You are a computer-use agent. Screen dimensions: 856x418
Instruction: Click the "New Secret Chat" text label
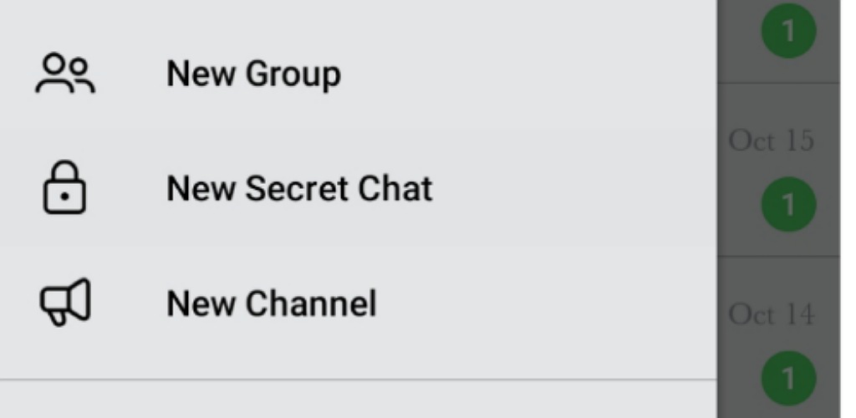click(299, 188)
